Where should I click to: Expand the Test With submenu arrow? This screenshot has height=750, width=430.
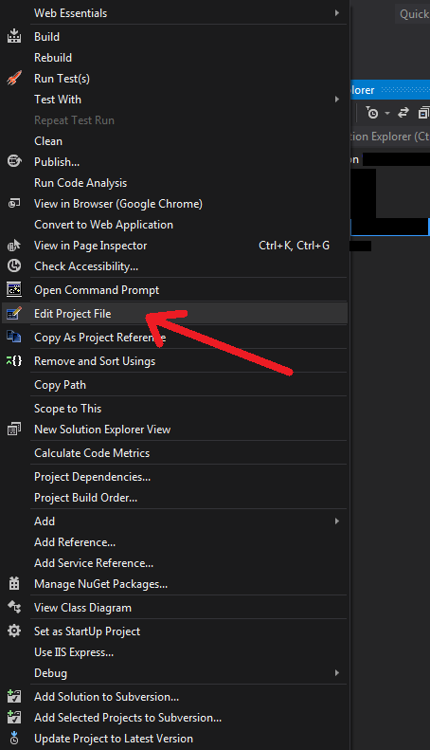point(337,99)
